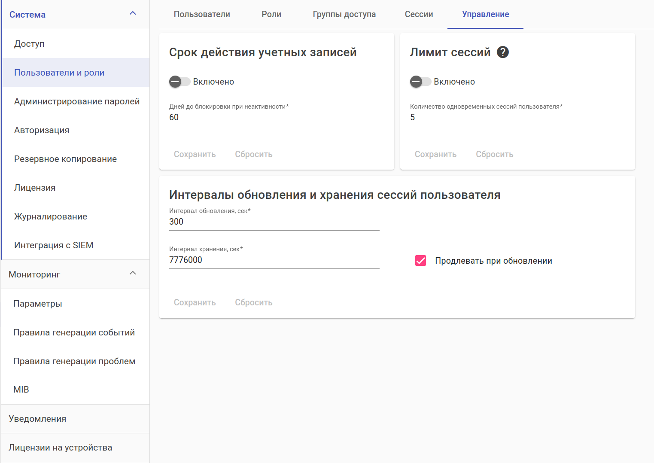The width and height of the screenshot is (654, 463).
Task: Focus the concurrent sessions count field
Action: (517, 118)
